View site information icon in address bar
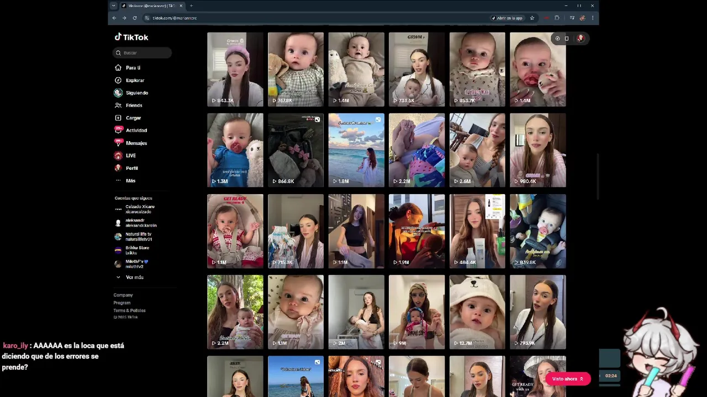This screenshot has height=397, width=707. coord(147,18)
